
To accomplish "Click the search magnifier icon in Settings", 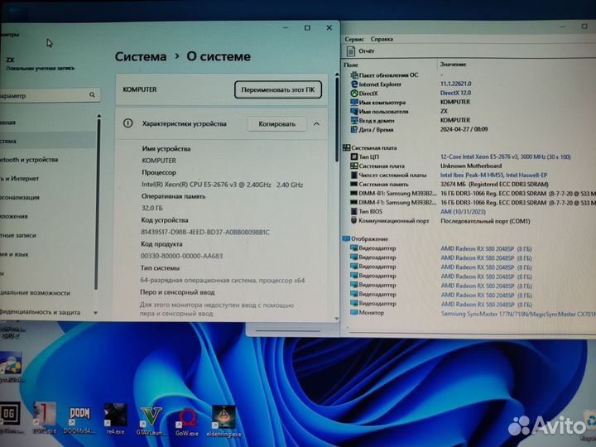I will coord(92,95).
